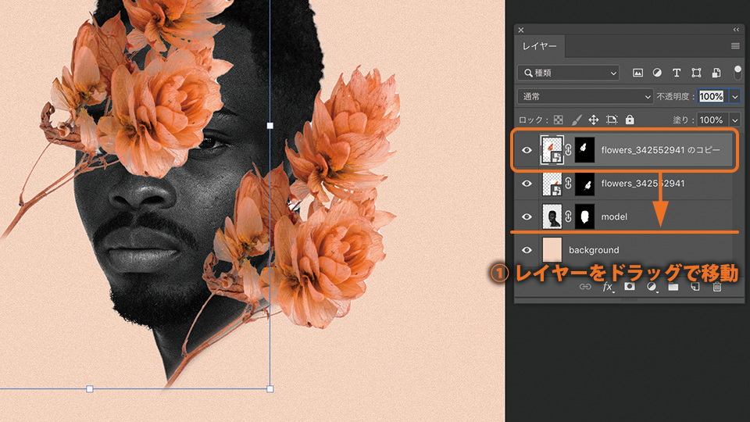The height and width of the screenshot is (422, 750).
Task: Add layer style fx icon
Action: 608,287
